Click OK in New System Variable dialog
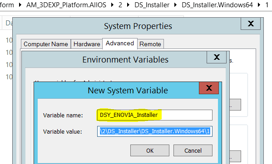This screenshot has height=164, width=272. [x=150, y=150]
